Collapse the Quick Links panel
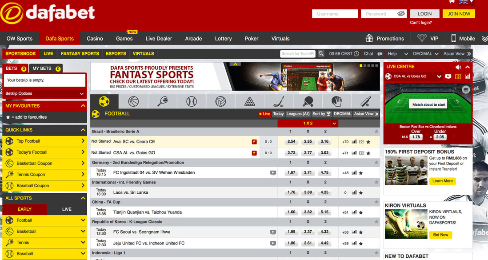This screenshot has width=488, height=260. tap(83, 130)
